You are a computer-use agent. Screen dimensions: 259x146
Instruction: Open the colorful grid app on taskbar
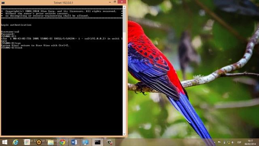pyautogui.click(x=27, y=142)
